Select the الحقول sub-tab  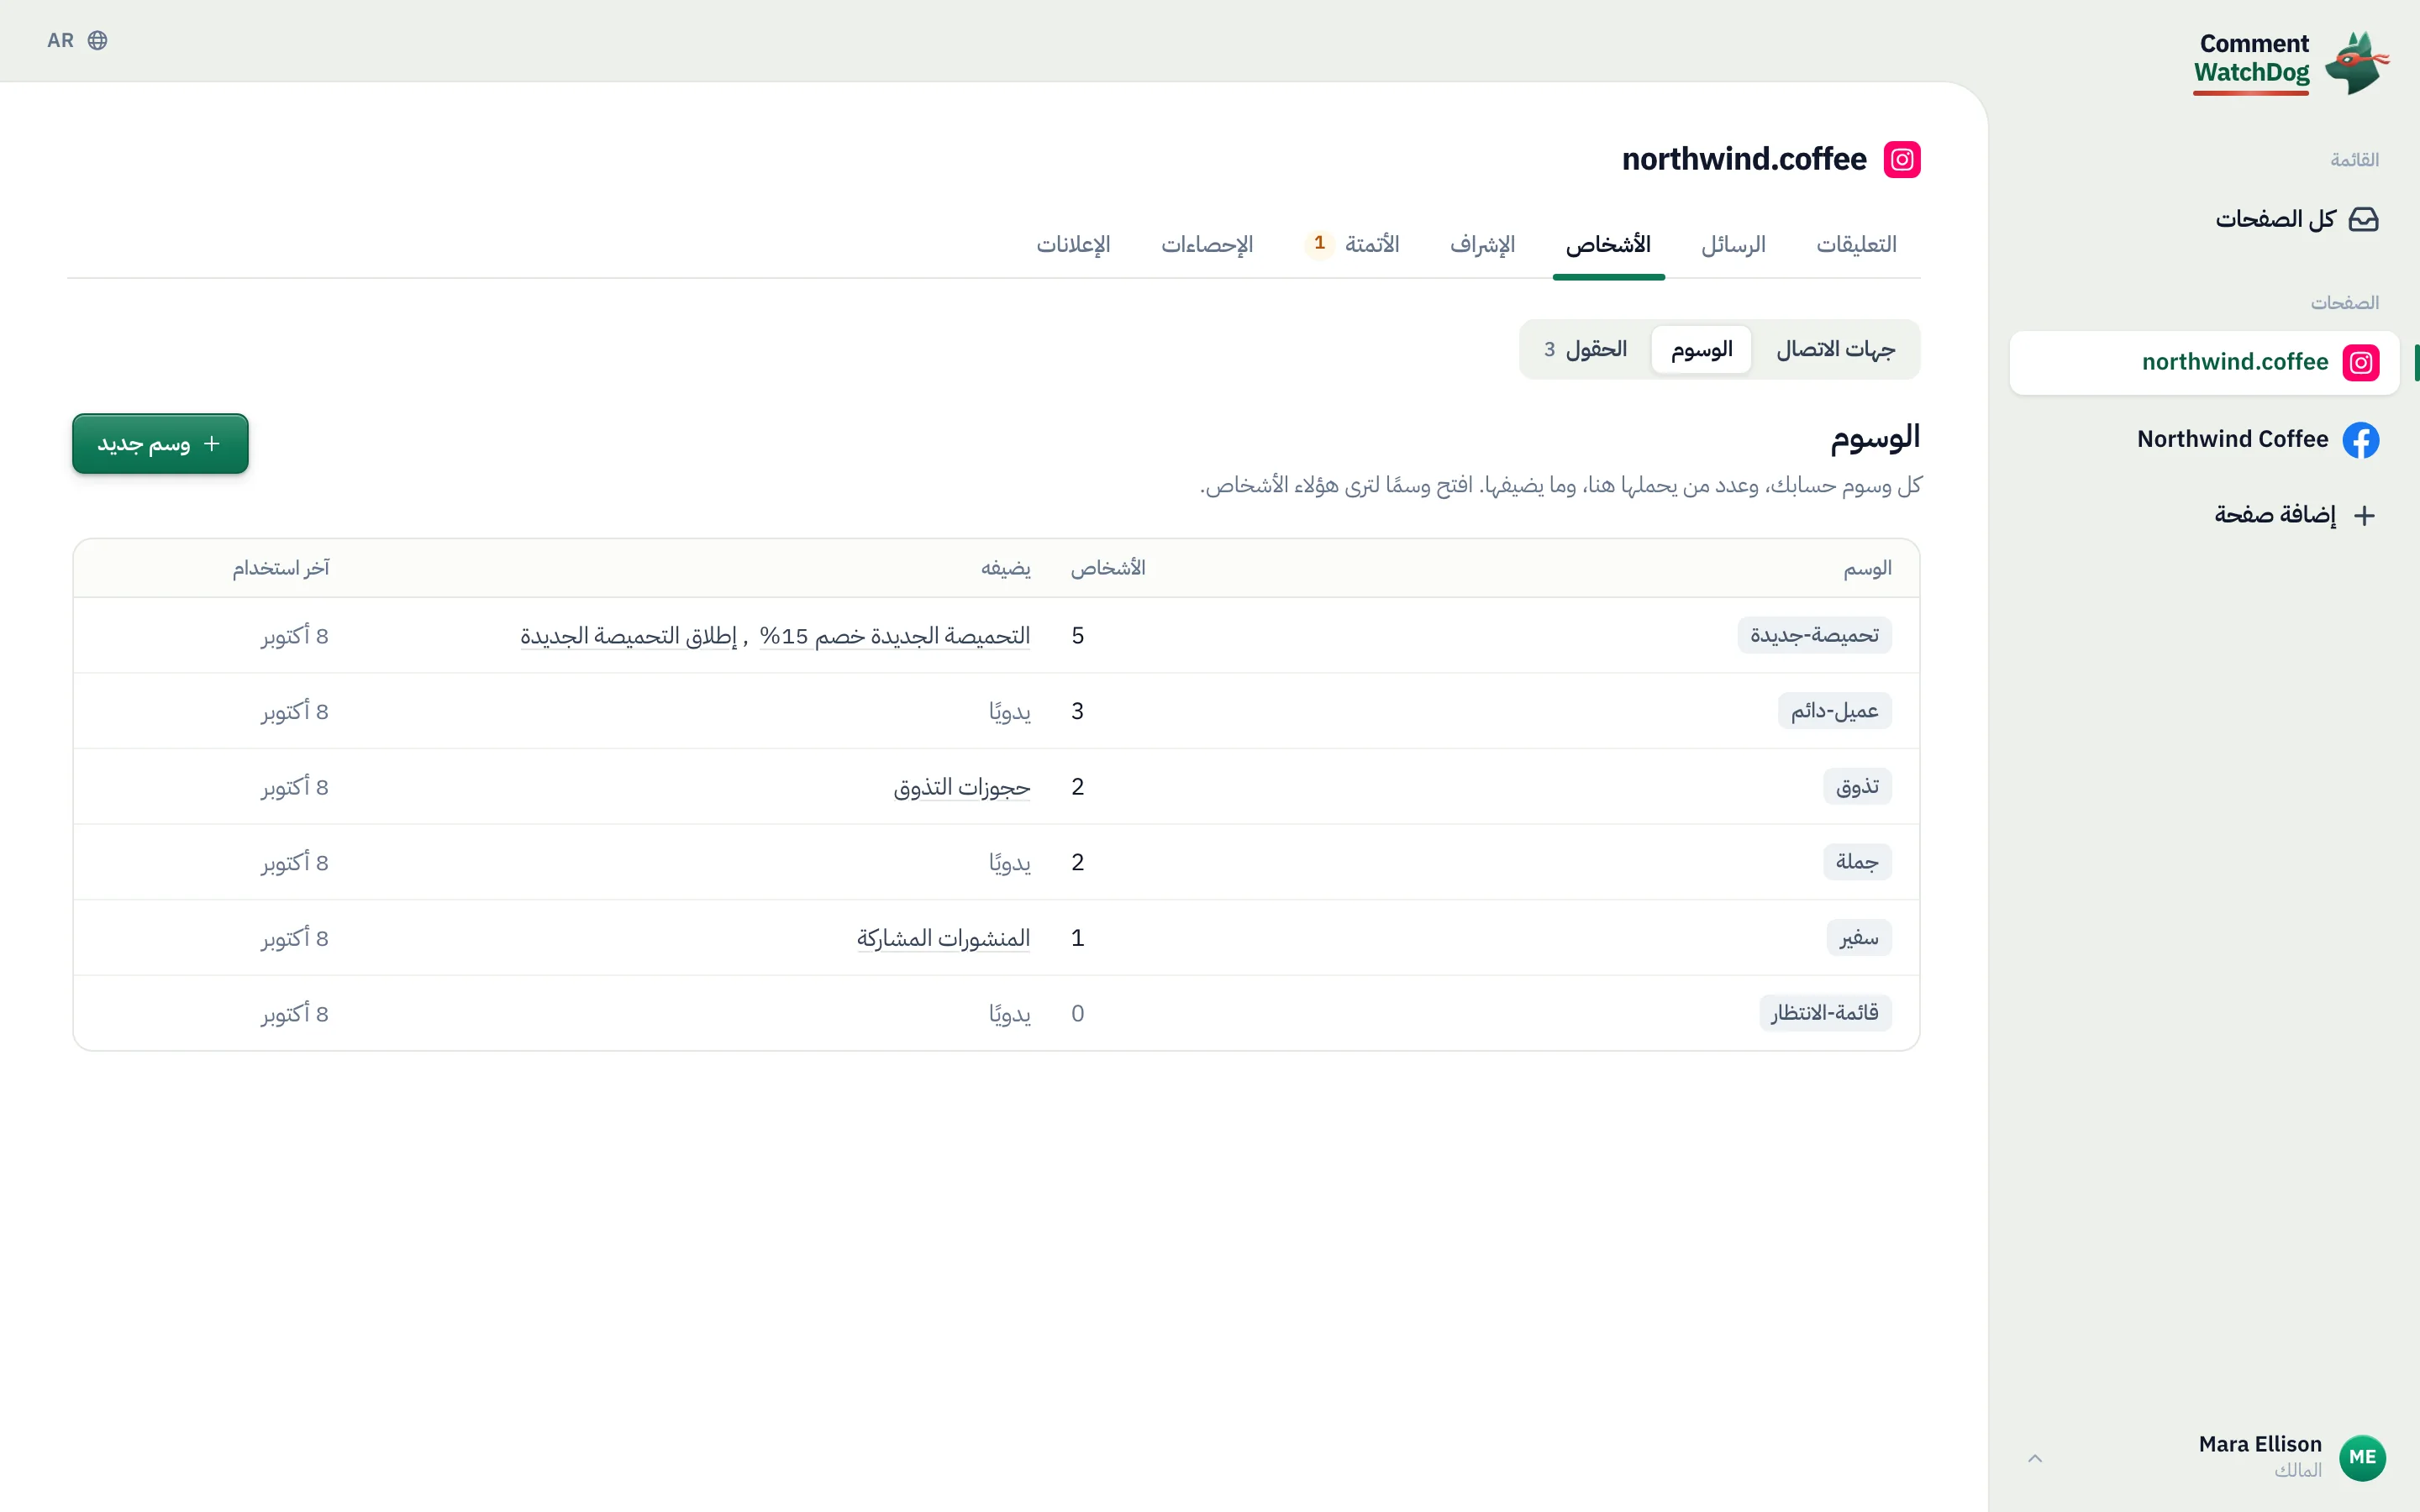[1585, 349]
